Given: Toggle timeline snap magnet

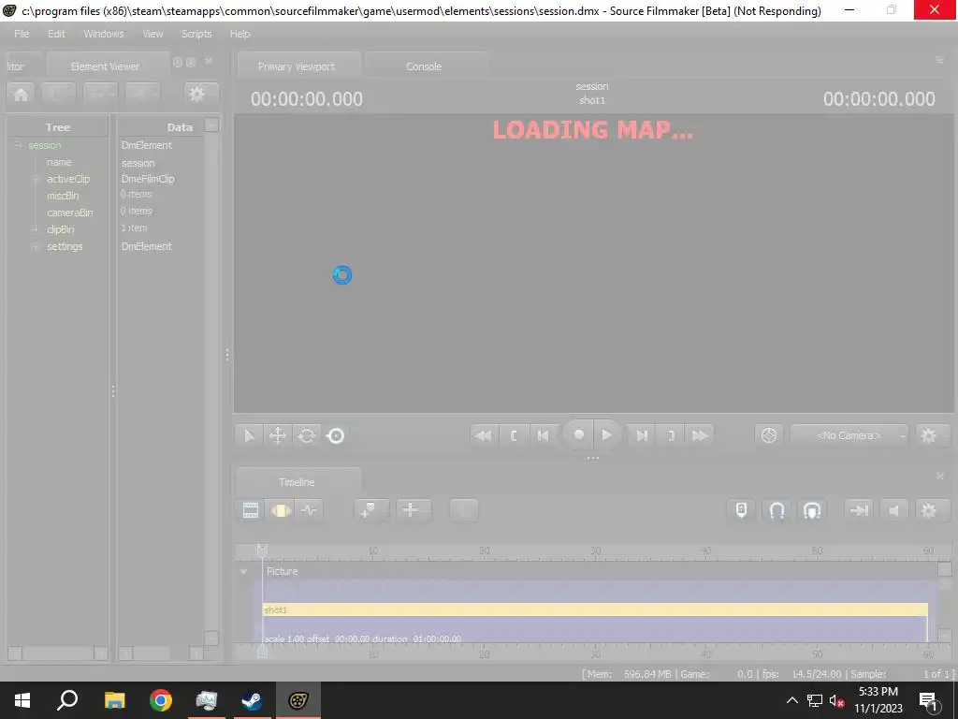Looking at the screenshot, I should pyautogui.click(x=777, y=510).
